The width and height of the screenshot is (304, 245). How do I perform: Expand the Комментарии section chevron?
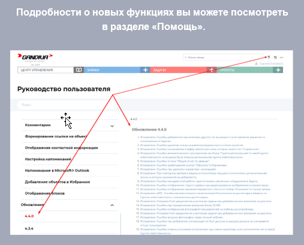pos(112,126)
